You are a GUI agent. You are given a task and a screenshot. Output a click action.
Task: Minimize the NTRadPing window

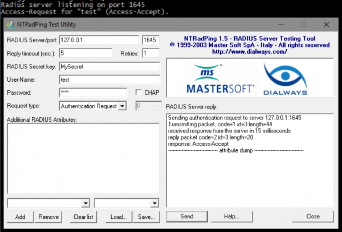[281, 25]
